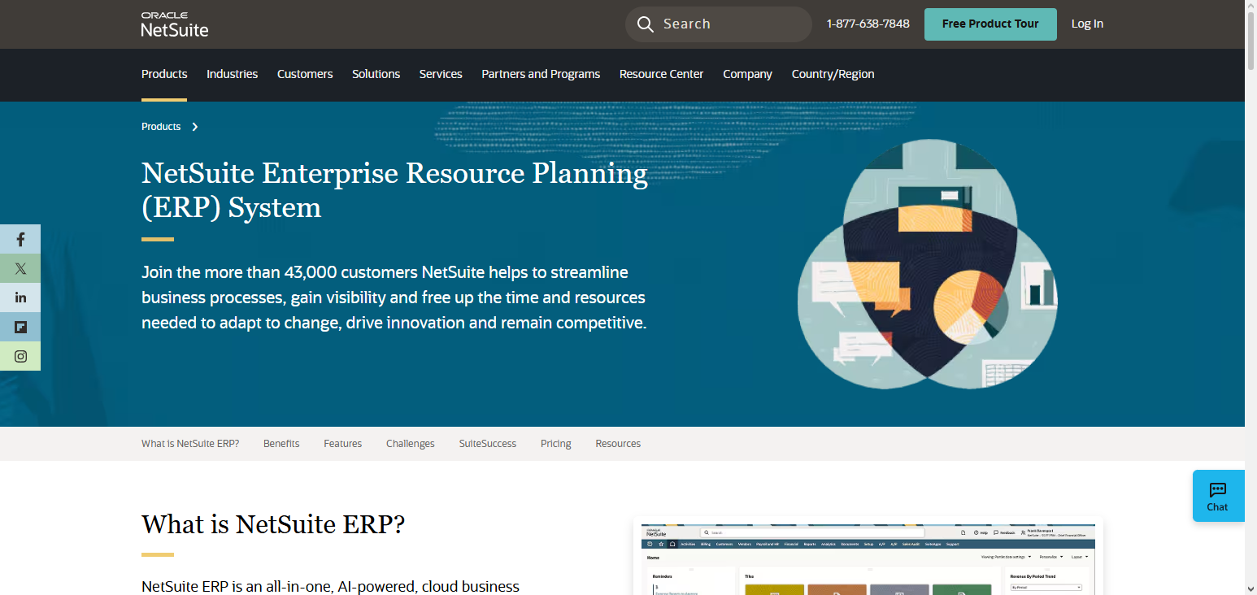Click the search magnifier icon
Screen dimensions: 1257x595
(645, 24)
